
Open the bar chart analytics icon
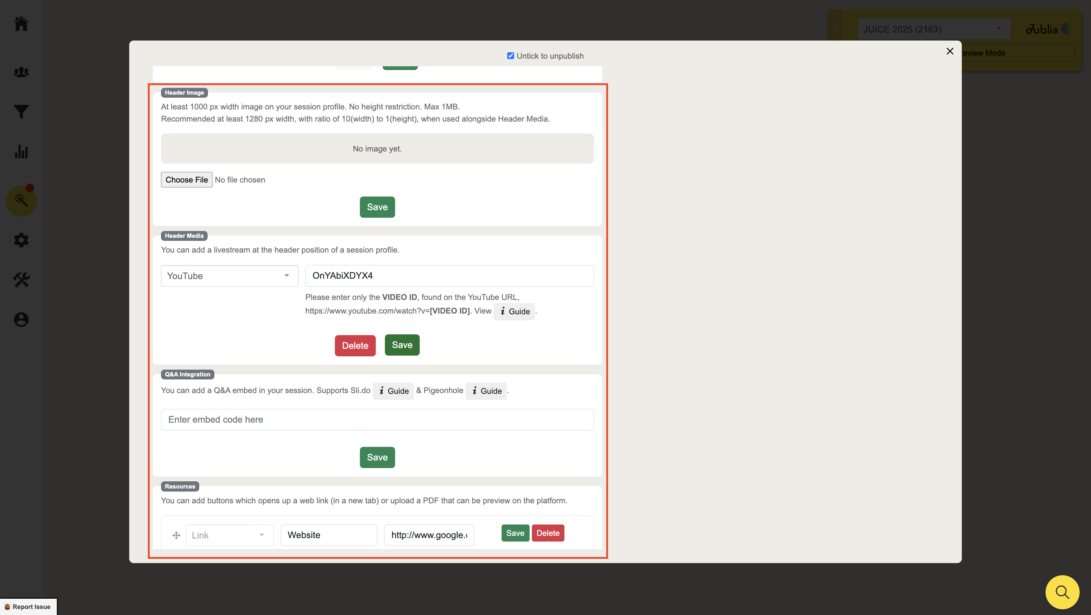(21, 151)
